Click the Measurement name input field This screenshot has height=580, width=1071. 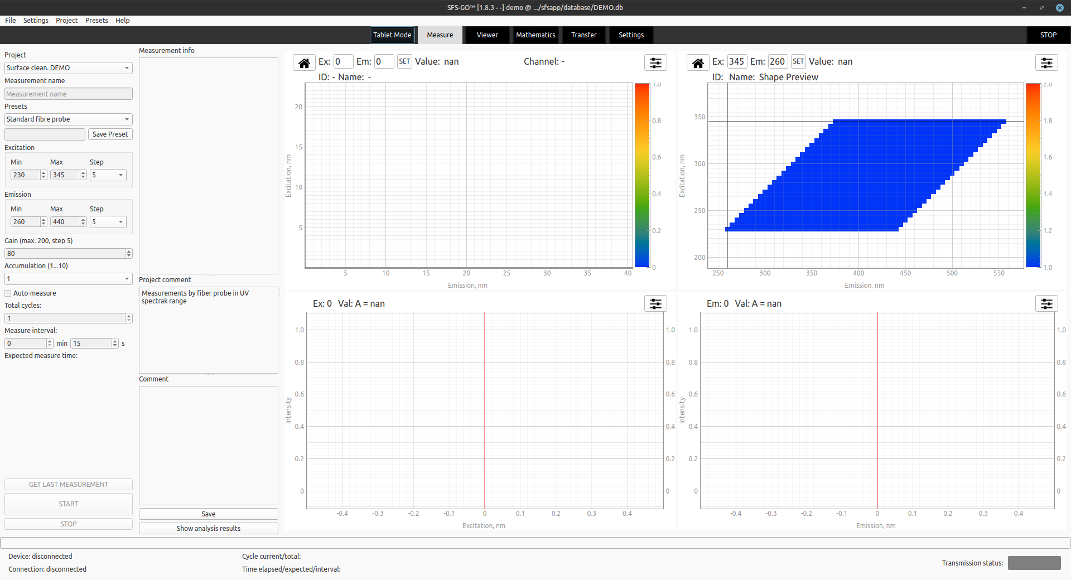coord(68,94)
